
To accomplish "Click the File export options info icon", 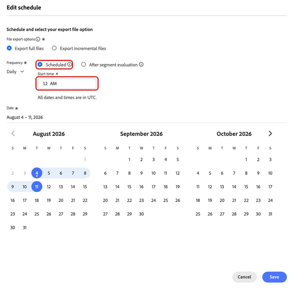I will pos(38,39).
